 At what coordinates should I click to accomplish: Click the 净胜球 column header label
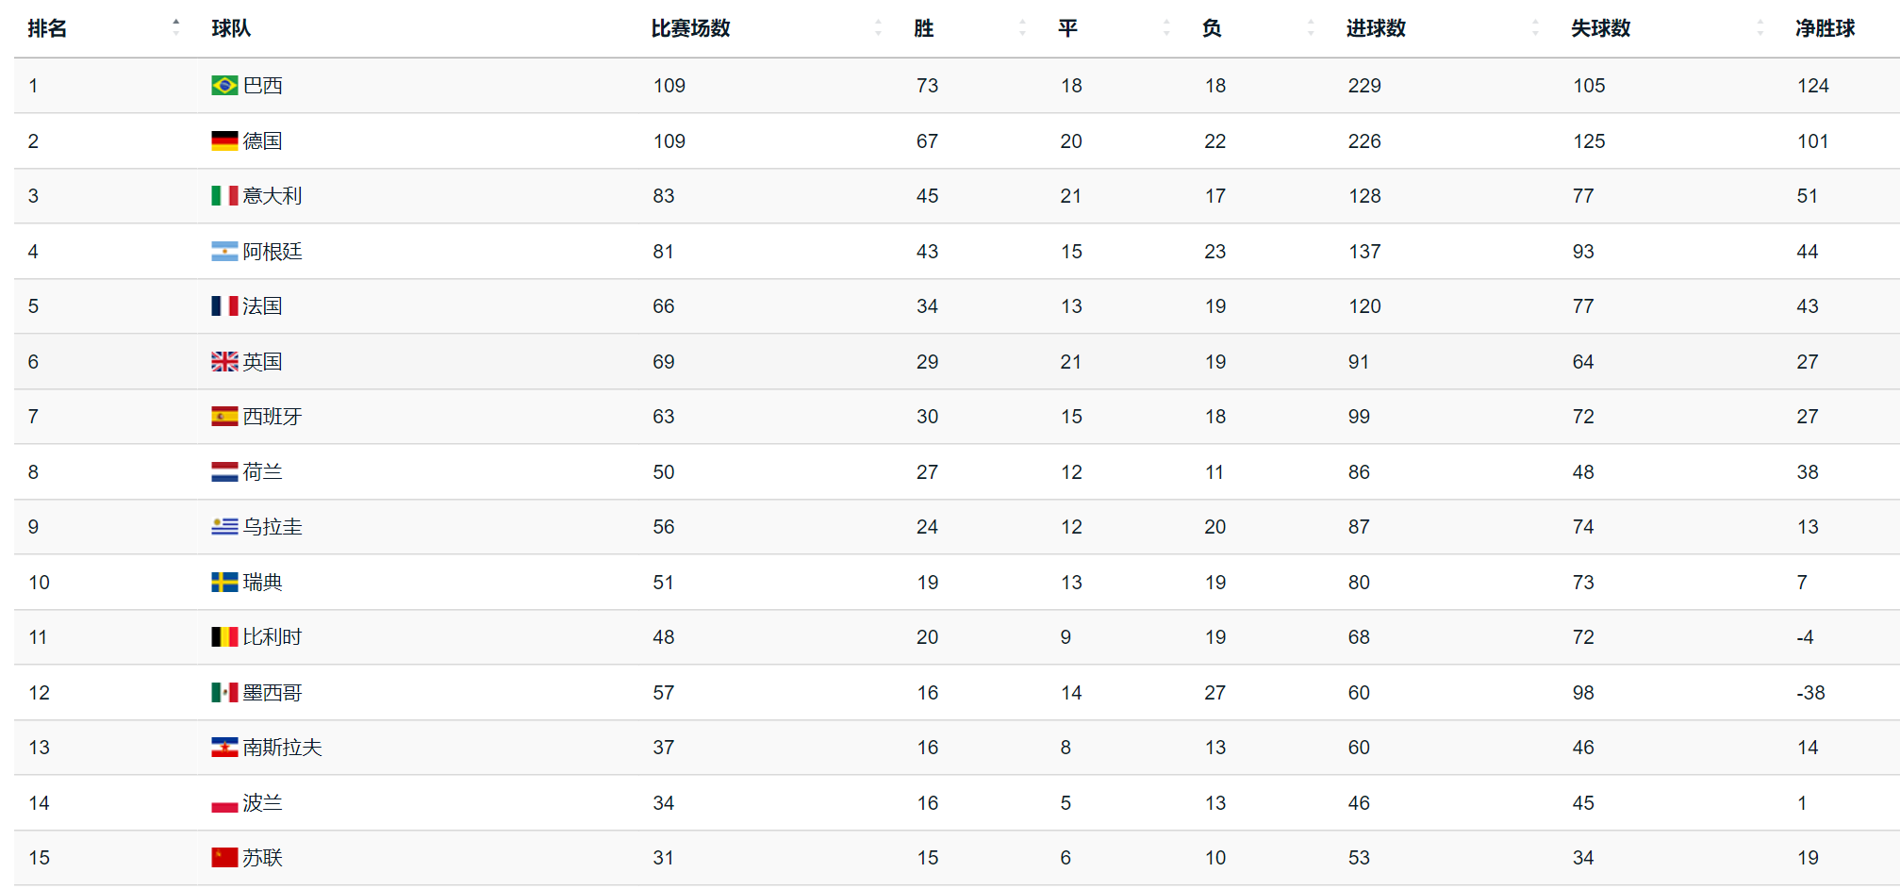click(1825, 28)
